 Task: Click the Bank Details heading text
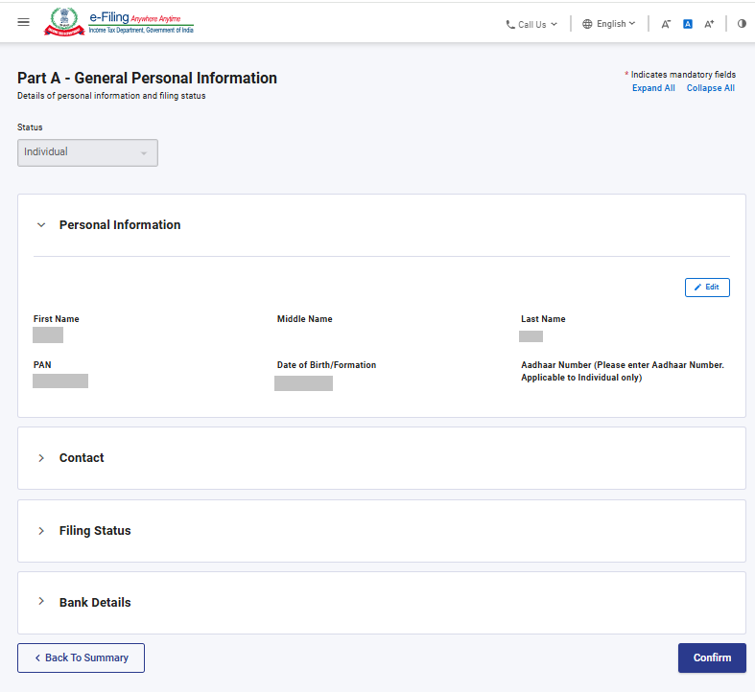[95, 603]
